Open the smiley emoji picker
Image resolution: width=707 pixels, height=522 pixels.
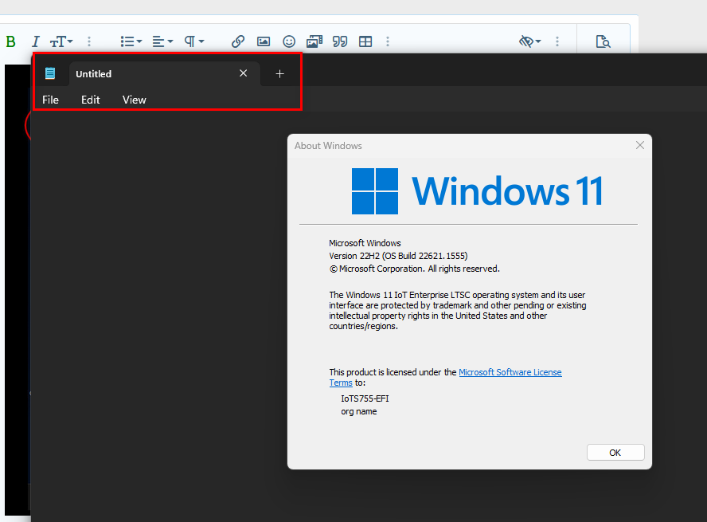[289, 41]
